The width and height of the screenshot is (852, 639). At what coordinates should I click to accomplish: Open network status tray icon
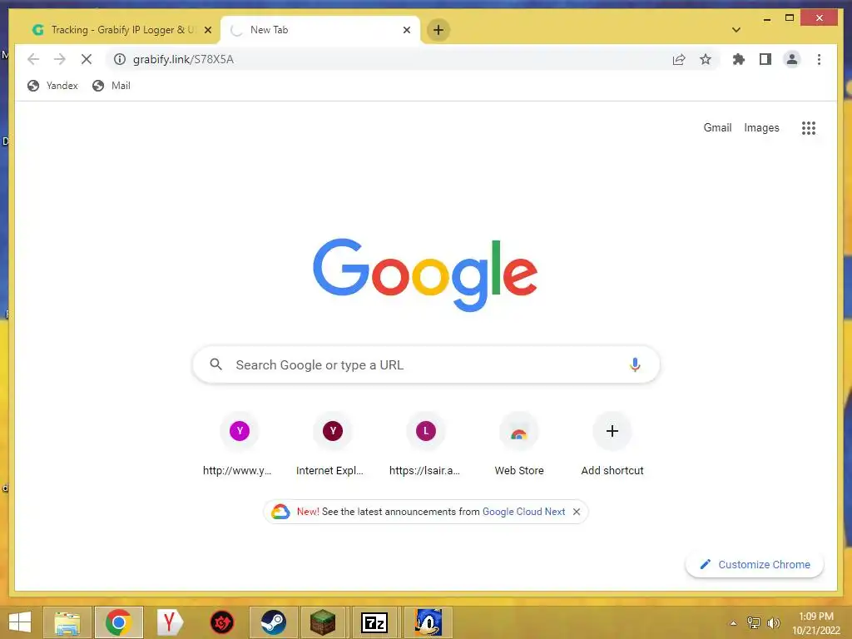coord(754,622)
